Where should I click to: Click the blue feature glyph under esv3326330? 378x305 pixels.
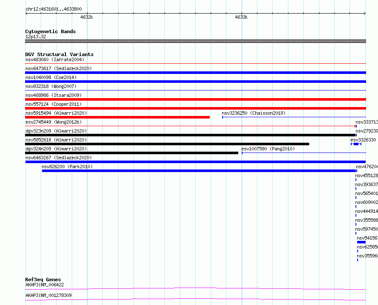pos(356,144)
